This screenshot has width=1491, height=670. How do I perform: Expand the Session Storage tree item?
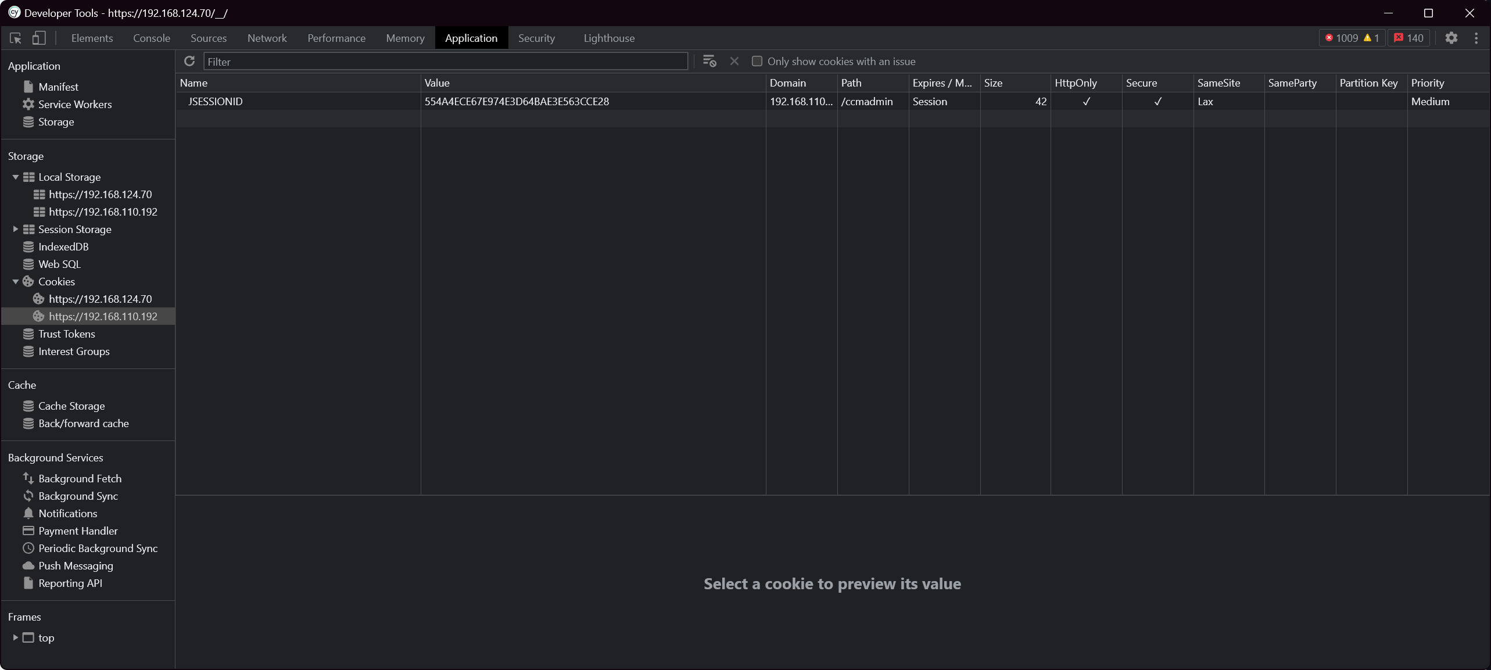(x=15, y=229)
